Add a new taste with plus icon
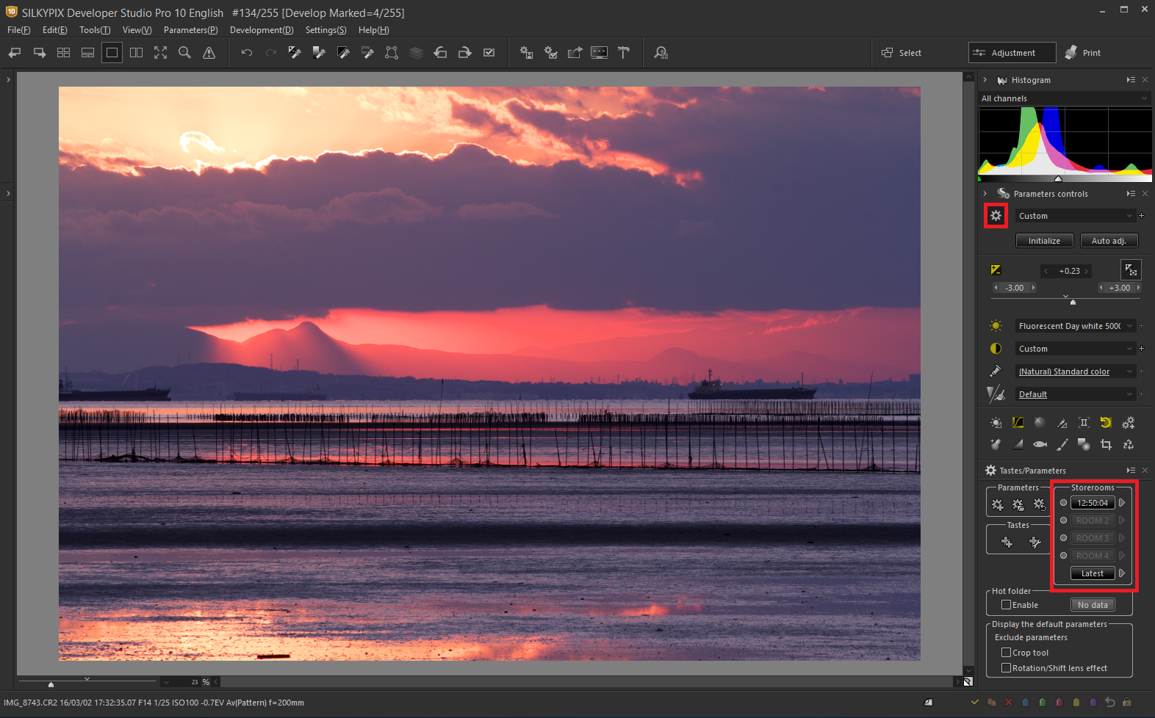This screenshot has width=1155, height=718. (x=1007, y=542)
